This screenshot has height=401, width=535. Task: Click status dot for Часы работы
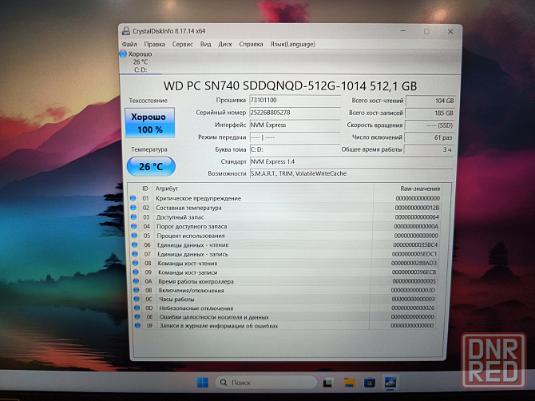pyautogui.click(x=137, y=299)
